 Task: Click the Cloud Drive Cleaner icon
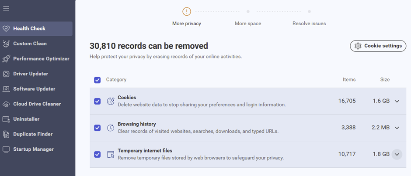[x=6, y=104]
